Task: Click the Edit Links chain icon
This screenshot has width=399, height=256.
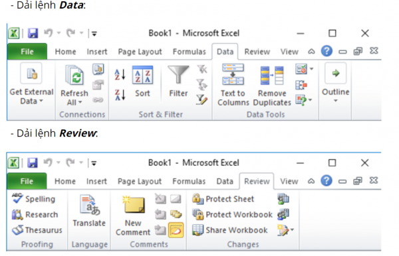Action: 98,99
